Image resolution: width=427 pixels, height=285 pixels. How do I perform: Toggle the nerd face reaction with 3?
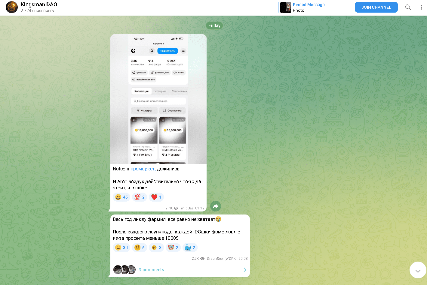[x=156, y=247]
